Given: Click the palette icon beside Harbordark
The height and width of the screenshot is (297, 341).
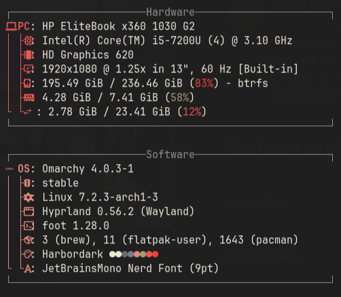Looking at the screenshot, I should [x=29, y=254].
